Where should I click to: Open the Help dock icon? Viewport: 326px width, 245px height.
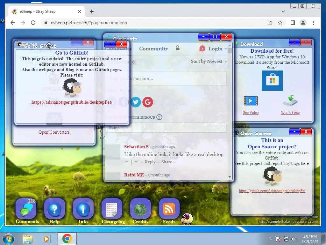54,208
